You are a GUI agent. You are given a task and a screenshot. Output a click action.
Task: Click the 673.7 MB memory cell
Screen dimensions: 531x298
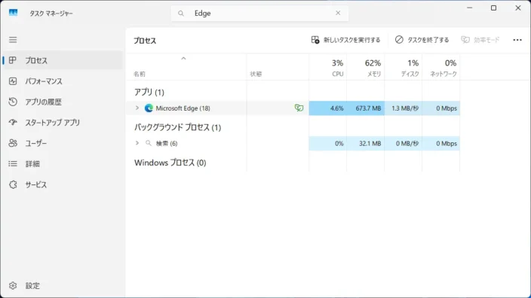point(365,108)
